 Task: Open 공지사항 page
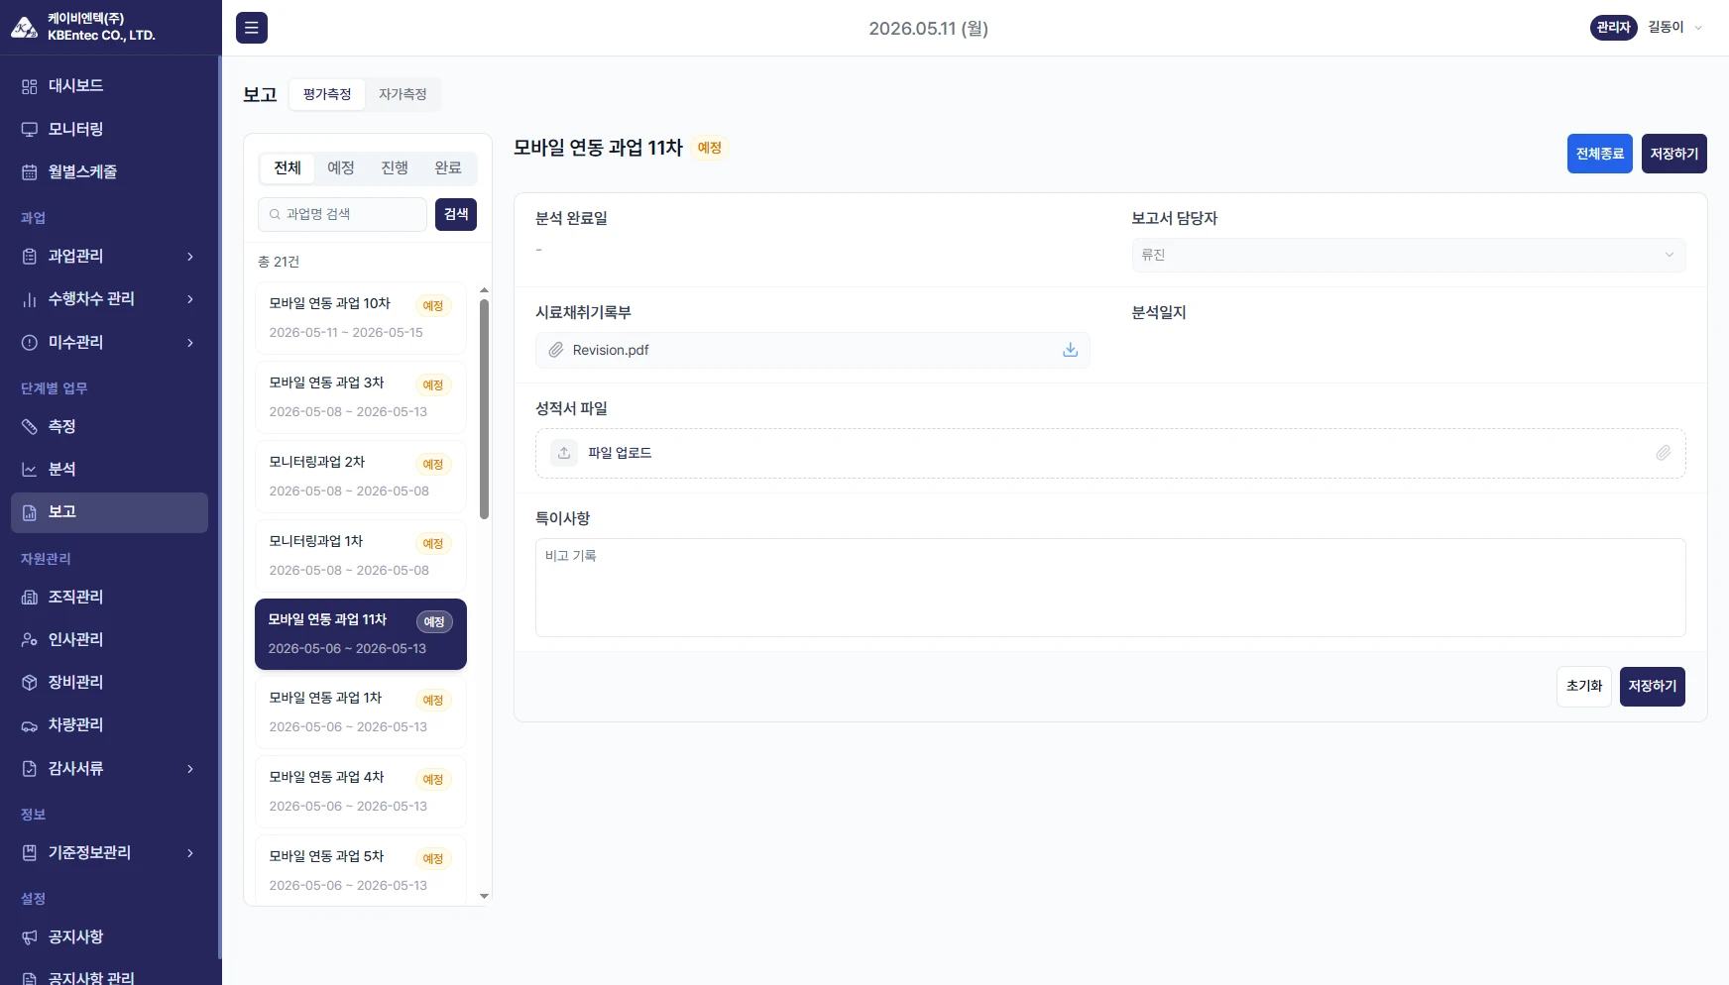[x=109, y=936]
